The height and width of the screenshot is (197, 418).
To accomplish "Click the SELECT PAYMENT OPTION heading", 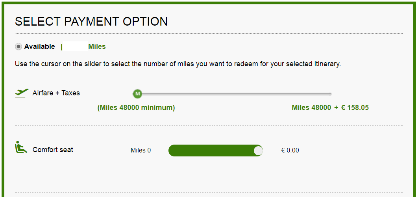I will coord(91,22).
